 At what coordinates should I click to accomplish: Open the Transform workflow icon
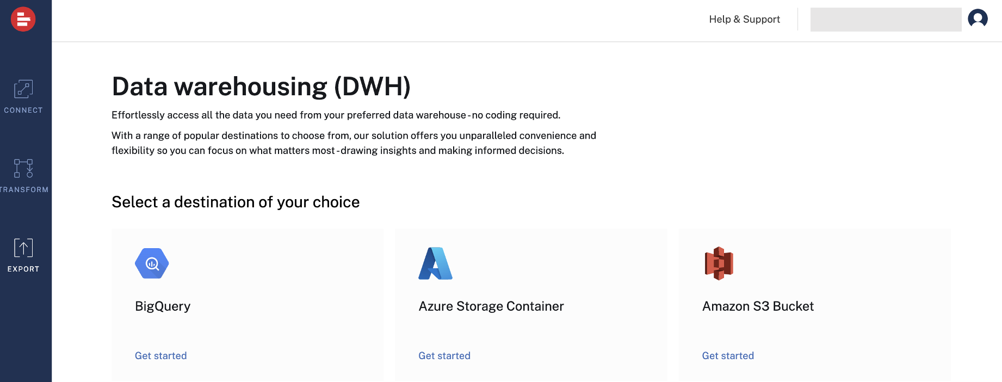click(23, 168)
